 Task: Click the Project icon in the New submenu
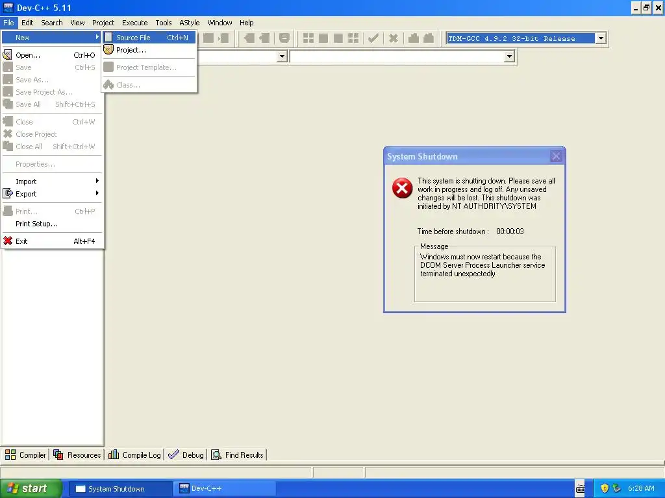pos(108,49)
